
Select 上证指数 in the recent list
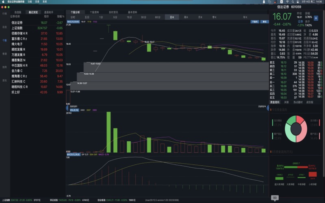[x=38, y=28]
